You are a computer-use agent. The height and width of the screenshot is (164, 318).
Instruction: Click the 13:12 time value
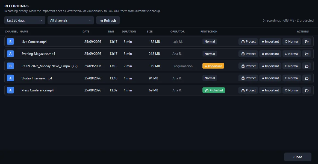113,66
